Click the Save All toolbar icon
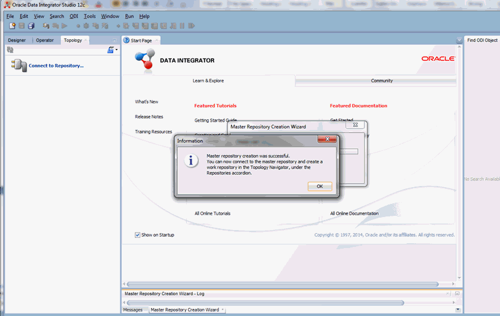This screenshot has width=500, height=316. point(31,26)
